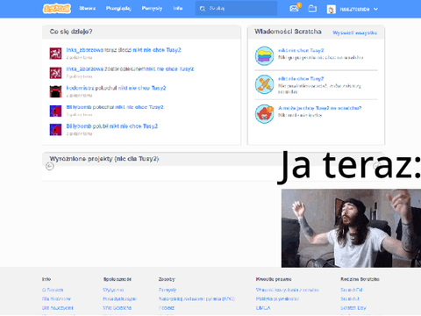Click the left carousel arrow in featured projects
421x316 pixels.
50,166
